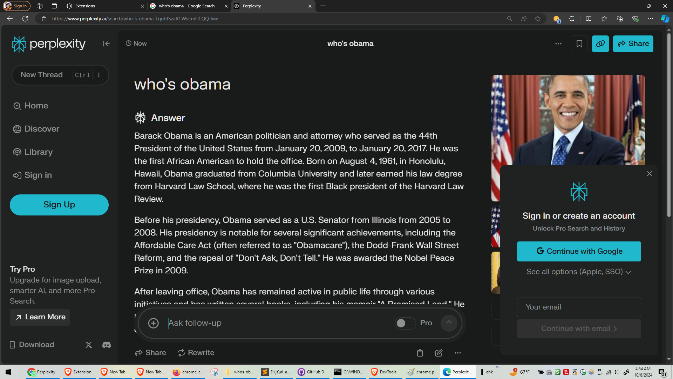Open answer's more options ellipsis
Screen dimensions: 673x379
(x=458, y=353)
